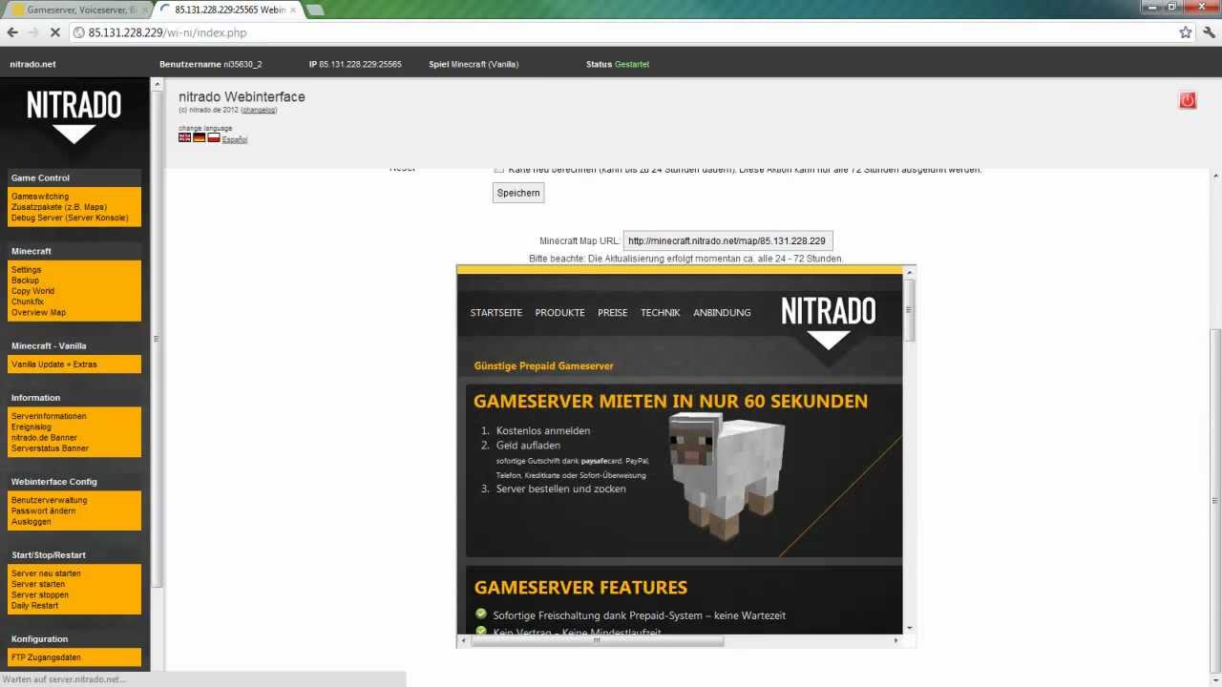Click Server starten
Viewport: 1222px width, 687px height.
[x=38, y=584]
